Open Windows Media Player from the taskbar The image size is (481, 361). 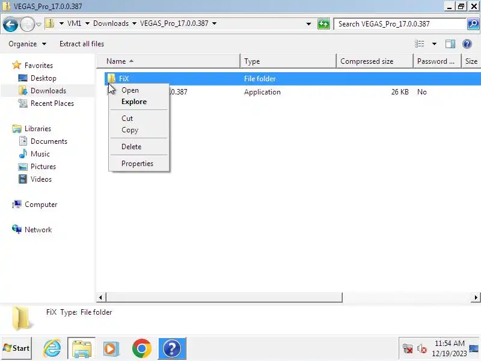[111, 349]
